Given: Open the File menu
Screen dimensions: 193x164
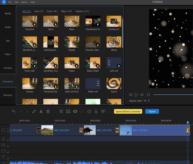Looking at the screenshot, I should pyautogui.click(x=10, y=2).
